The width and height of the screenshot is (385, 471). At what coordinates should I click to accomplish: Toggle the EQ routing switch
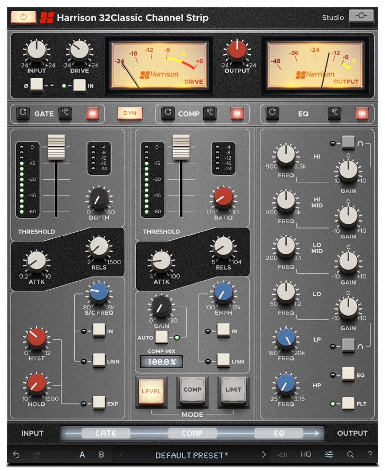click(x=348, y=374)
